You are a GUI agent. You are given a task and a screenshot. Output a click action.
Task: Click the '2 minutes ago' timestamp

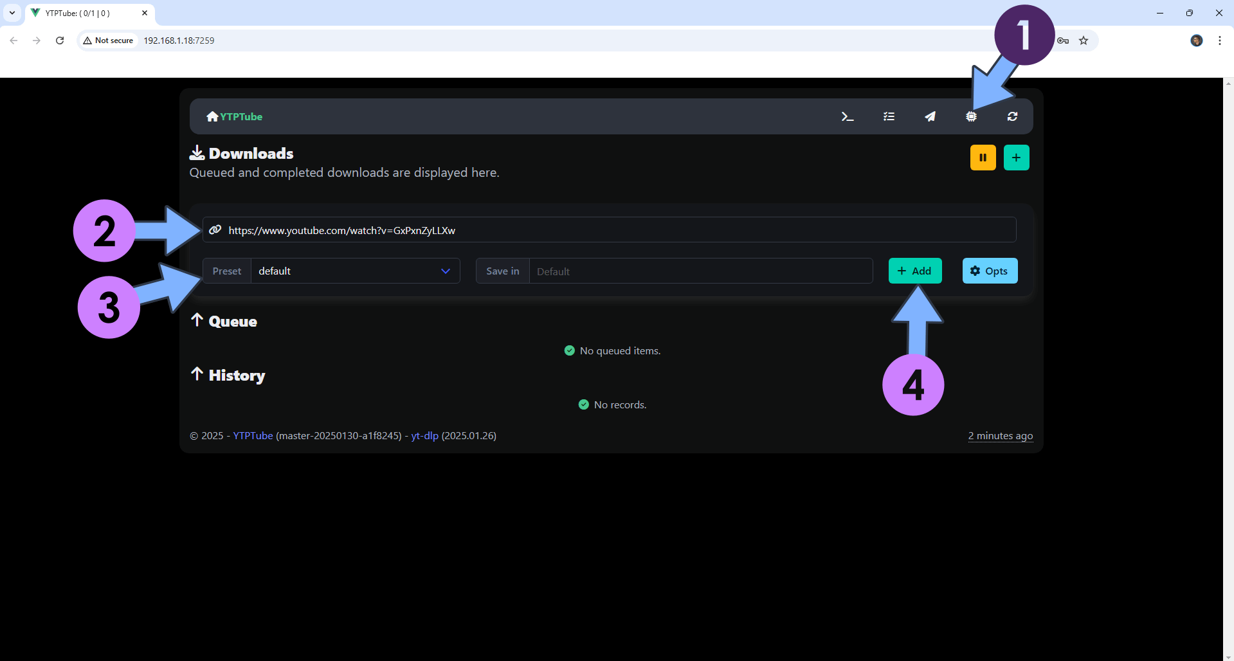pos(1001,435)
